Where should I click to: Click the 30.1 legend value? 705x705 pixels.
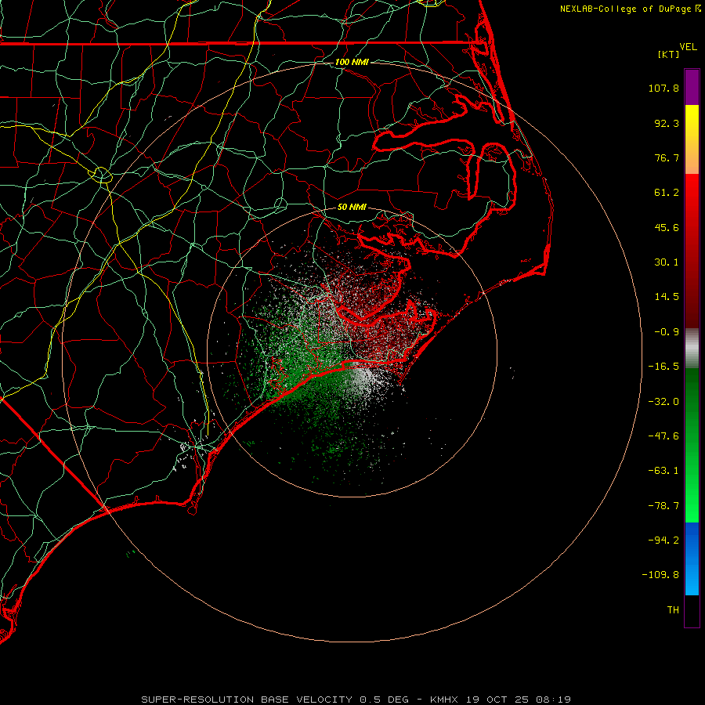[x=667, y=262]
